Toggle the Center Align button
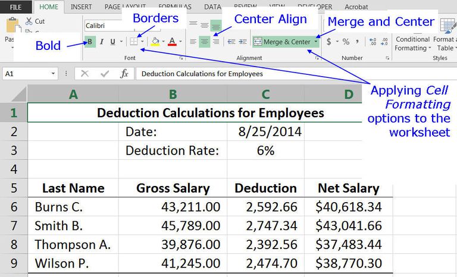This screenshot has height=277, width=457. (204, 42)
